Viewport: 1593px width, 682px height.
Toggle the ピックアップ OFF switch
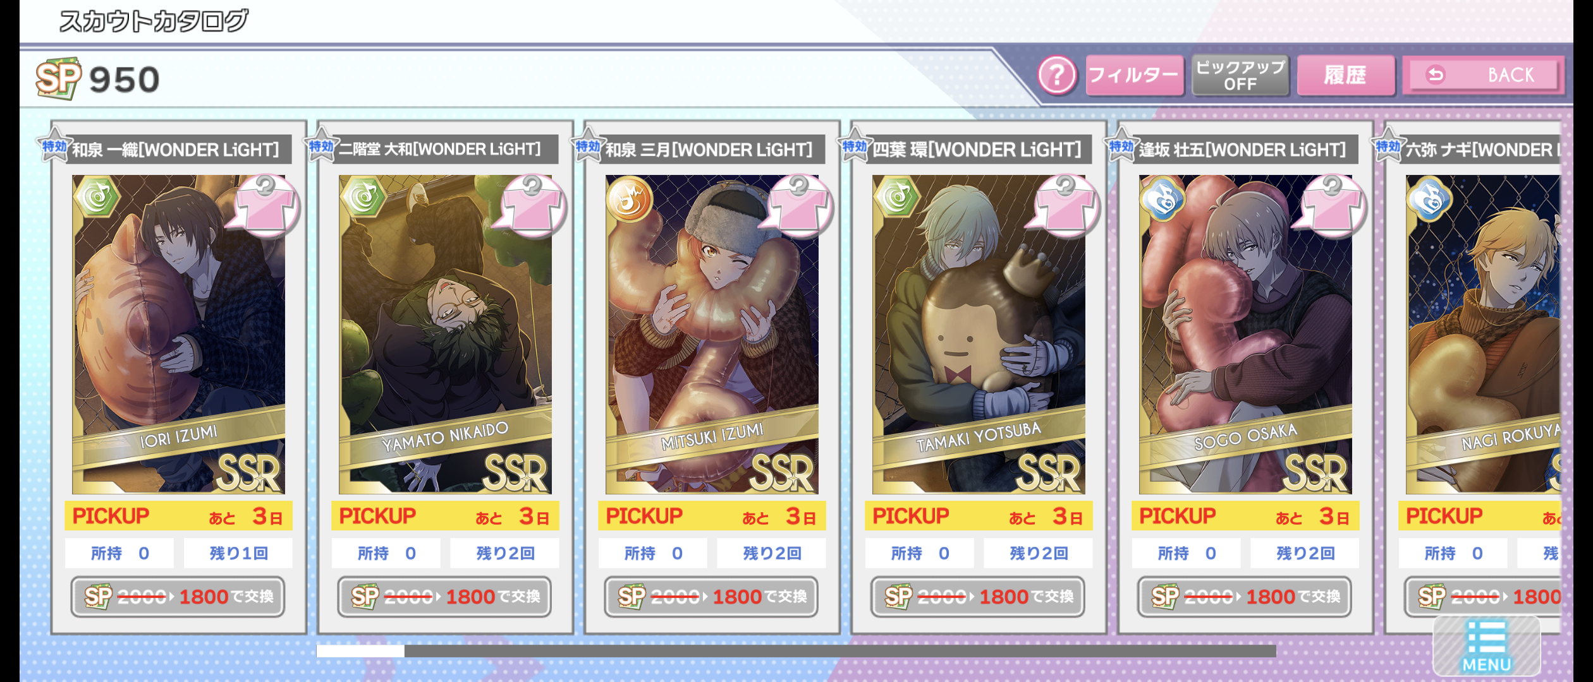[1240, 75]
